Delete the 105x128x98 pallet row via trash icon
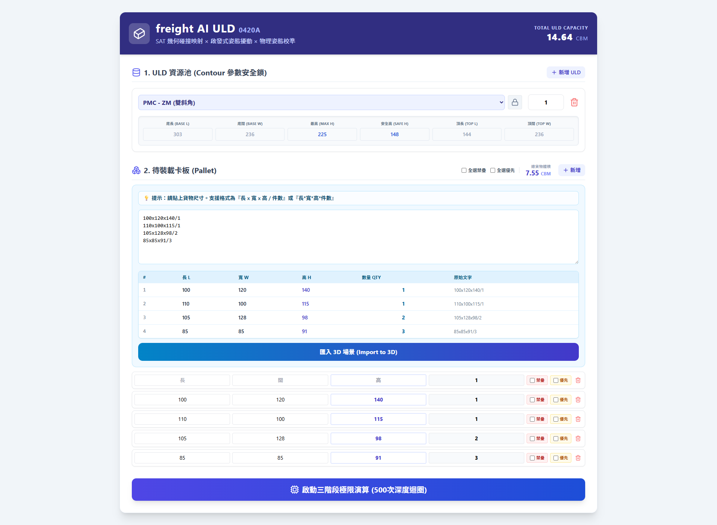This screenshot has height=525, width=717. coord(578,438)
